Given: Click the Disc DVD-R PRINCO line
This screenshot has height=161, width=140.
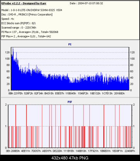Looking at the screenshot, I should pyautogui.click(x=27, y=15).
